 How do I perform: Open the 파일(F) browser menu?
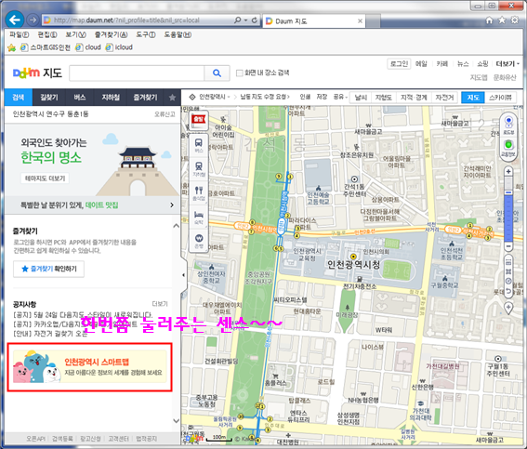point(20,34)
